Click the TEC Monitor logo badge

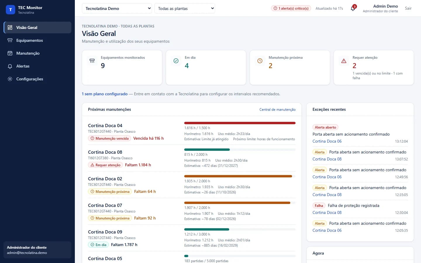pyautogui.click(x=11, y=10)
